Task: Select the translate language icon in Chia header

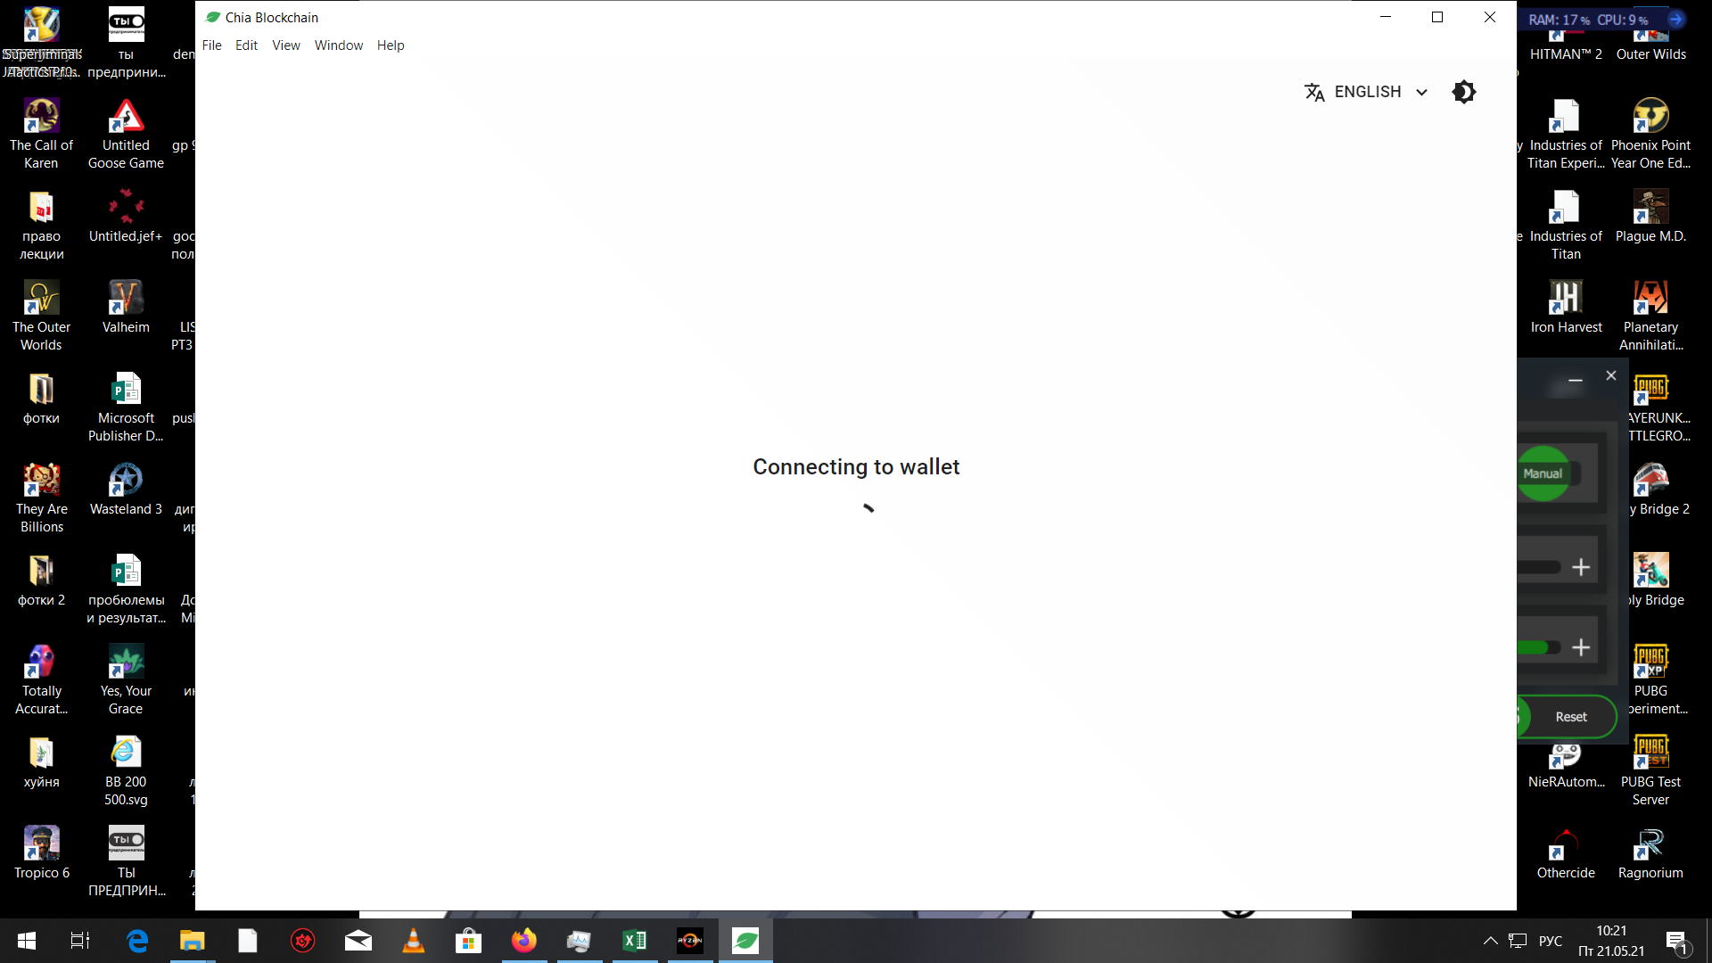Action: pyautogui.click(x=1315, y=92)
